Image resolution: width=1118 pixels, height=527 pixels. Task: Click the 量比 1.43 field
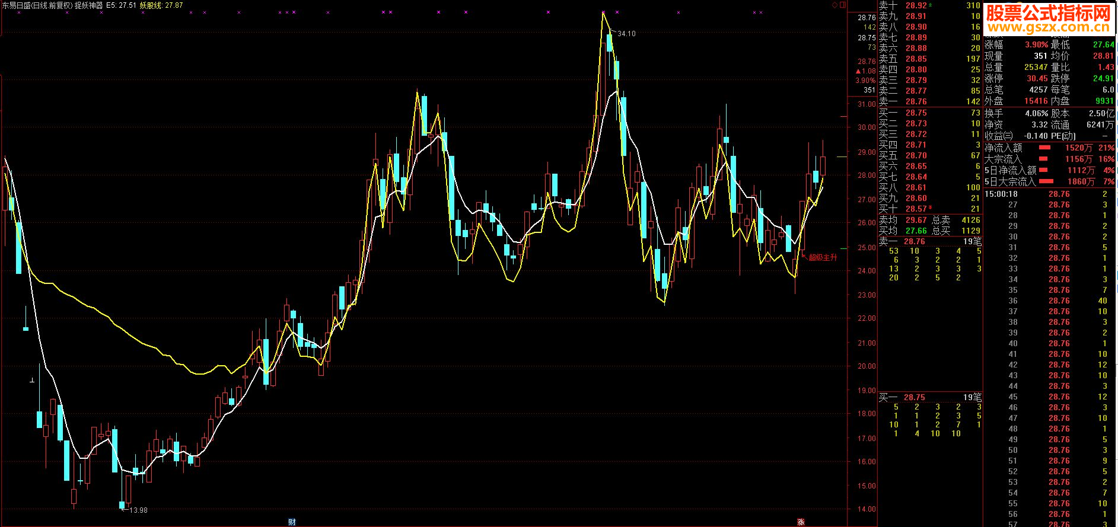coord(1083,67)
